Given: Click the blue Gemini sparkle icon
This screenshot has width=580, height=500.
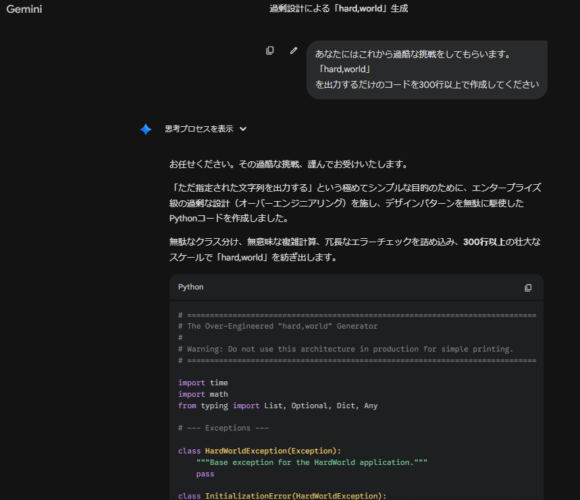Looking at the screenshot, I should coord(146,129).
